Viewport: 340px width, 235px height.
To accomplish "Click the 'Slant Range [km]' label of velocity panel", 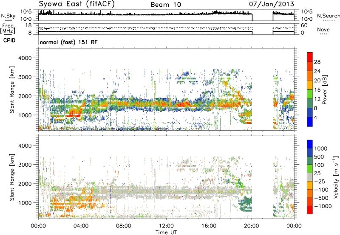I will coord(12,177).
